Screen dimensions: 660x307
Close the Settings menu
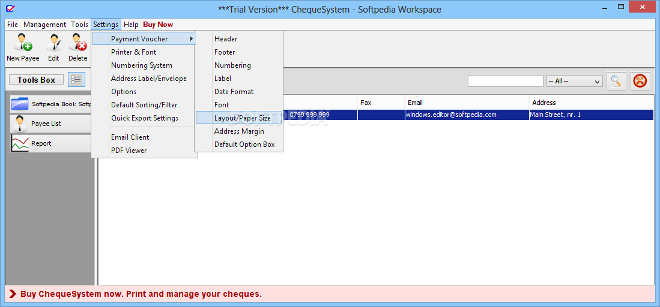(106, 25)
